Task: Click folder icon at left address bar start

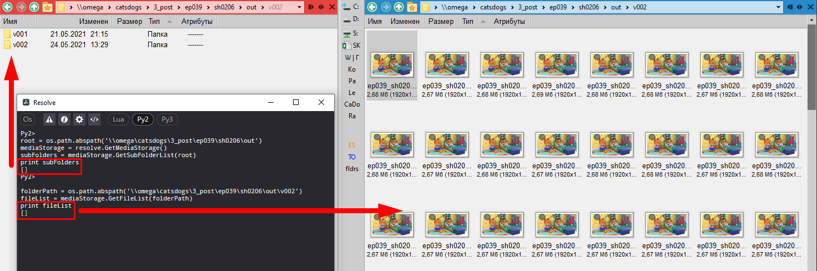Action: pyautogui.click(x=62, y=7)
